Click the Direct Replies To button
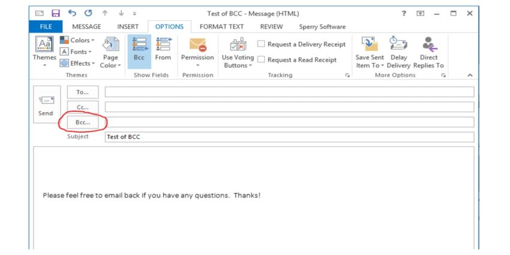The image size is (510, 255). [428, 52]
